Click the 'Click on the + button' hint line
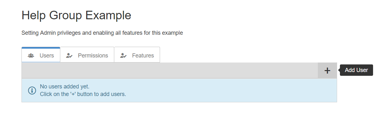386x132 pixels. coord(83,94)
